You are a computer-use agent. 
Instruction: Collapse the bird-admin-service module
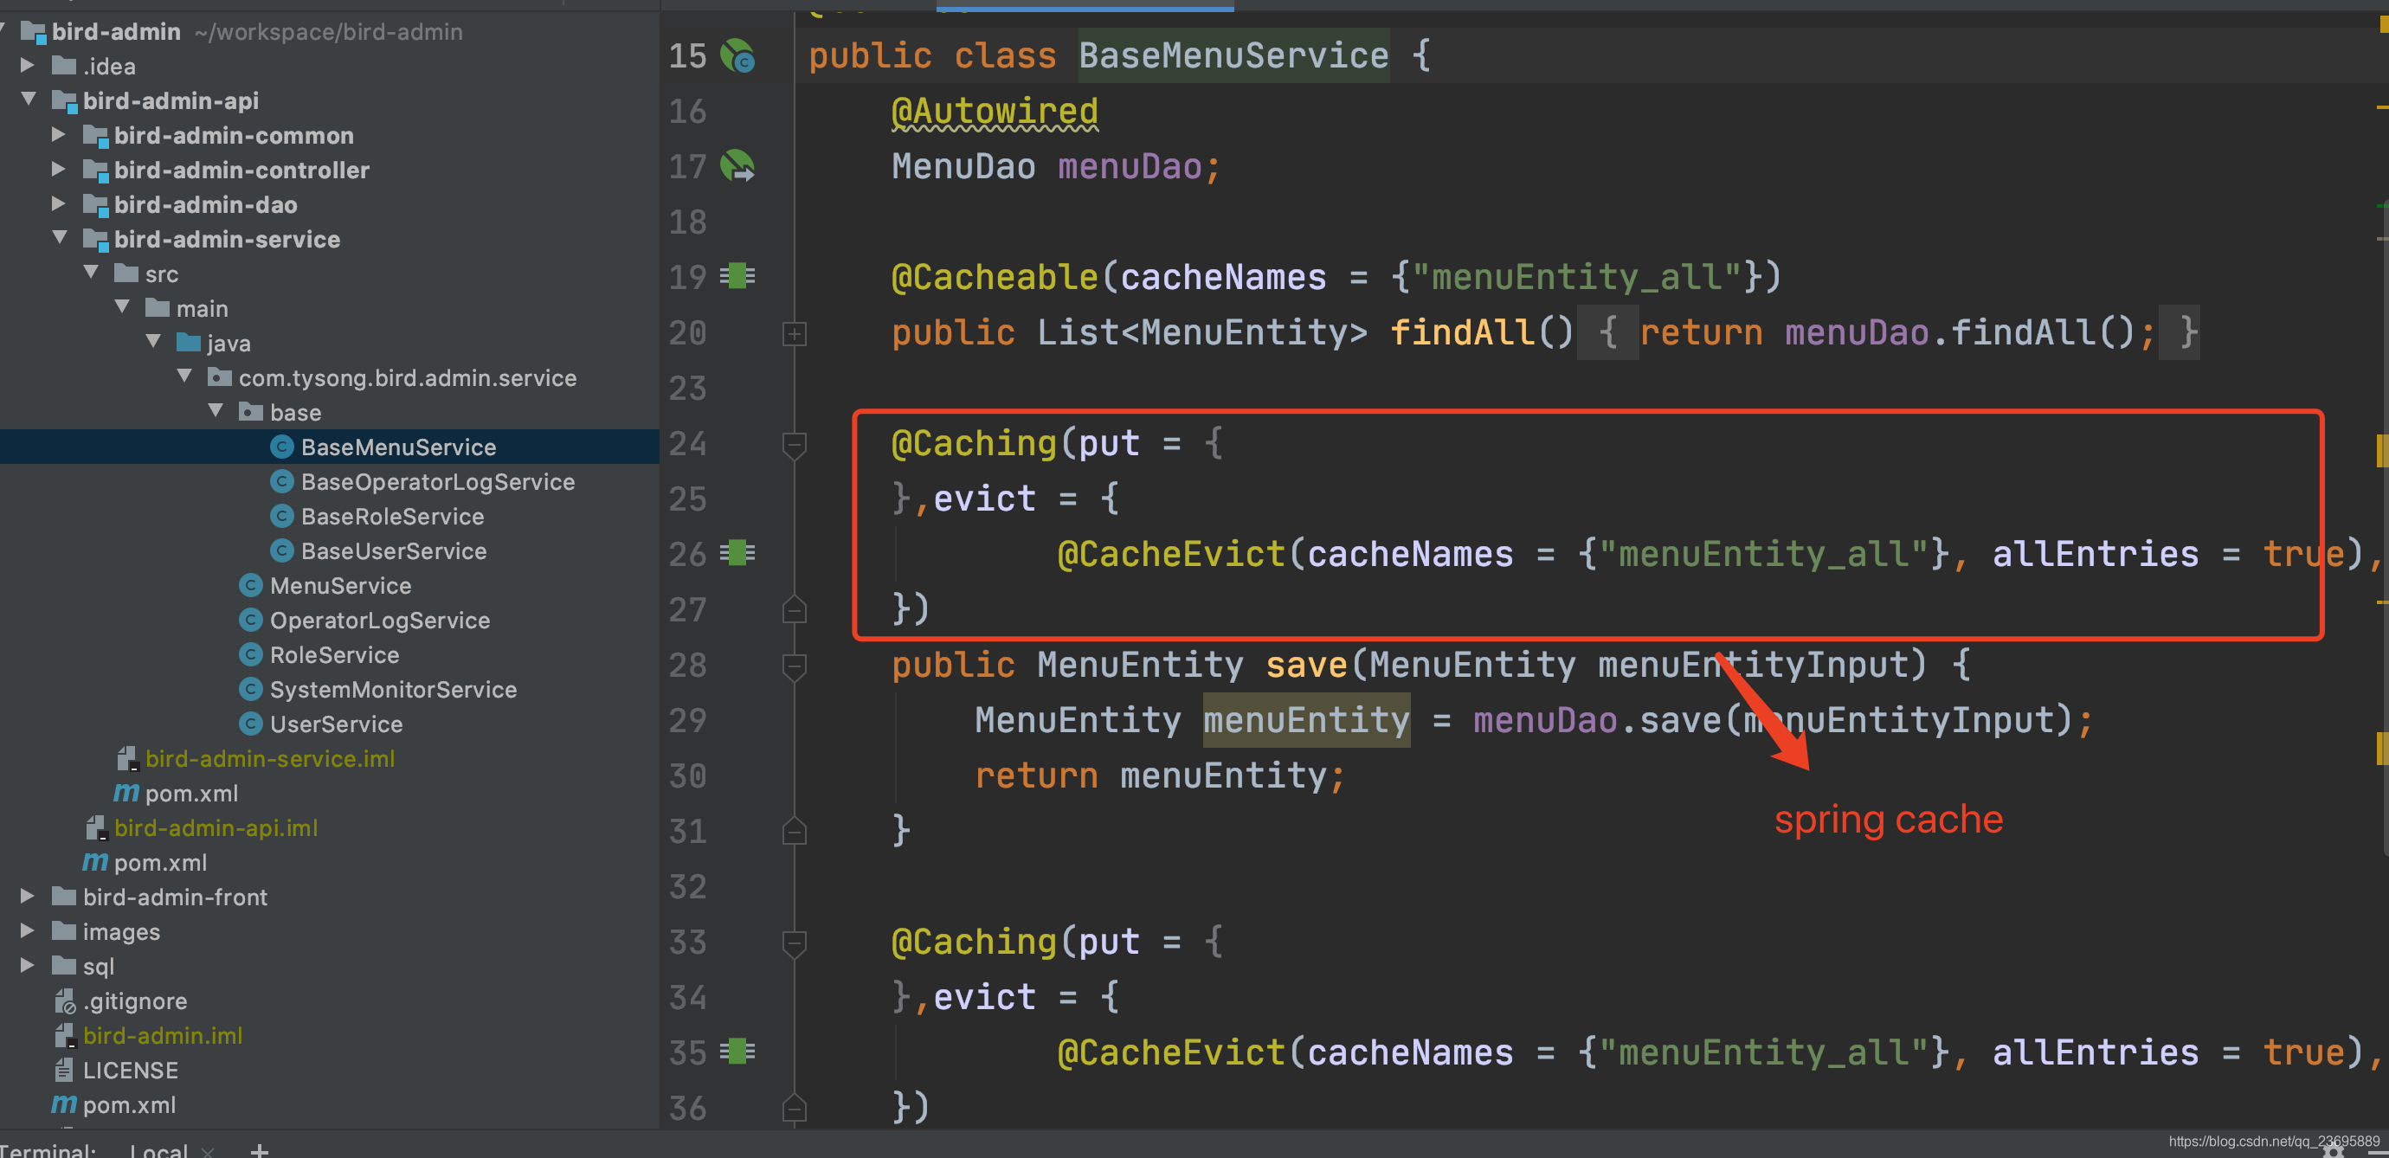[x=60, y=237]
